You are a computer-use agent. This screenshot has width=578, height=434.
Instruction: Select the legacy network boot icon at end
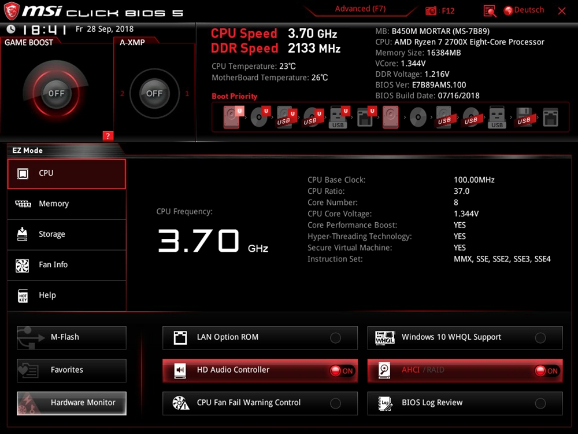pos(550,117)
